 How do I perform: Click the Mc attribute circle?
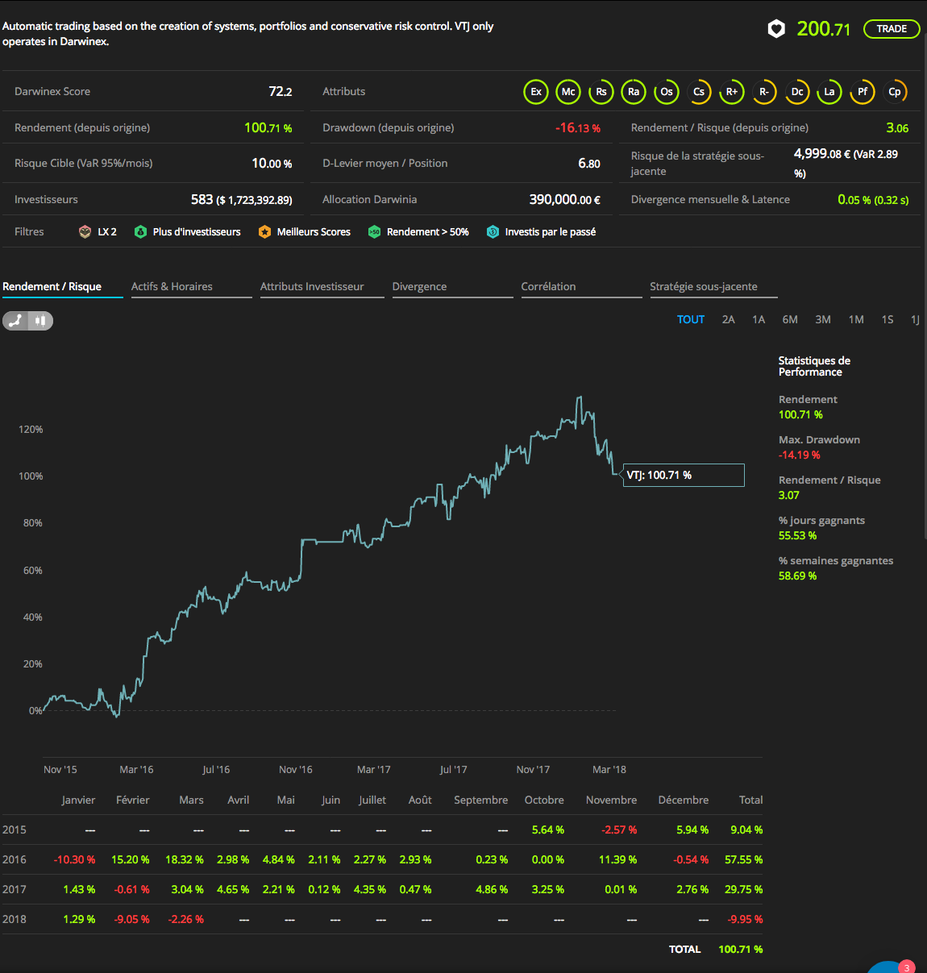click(568, 92)
